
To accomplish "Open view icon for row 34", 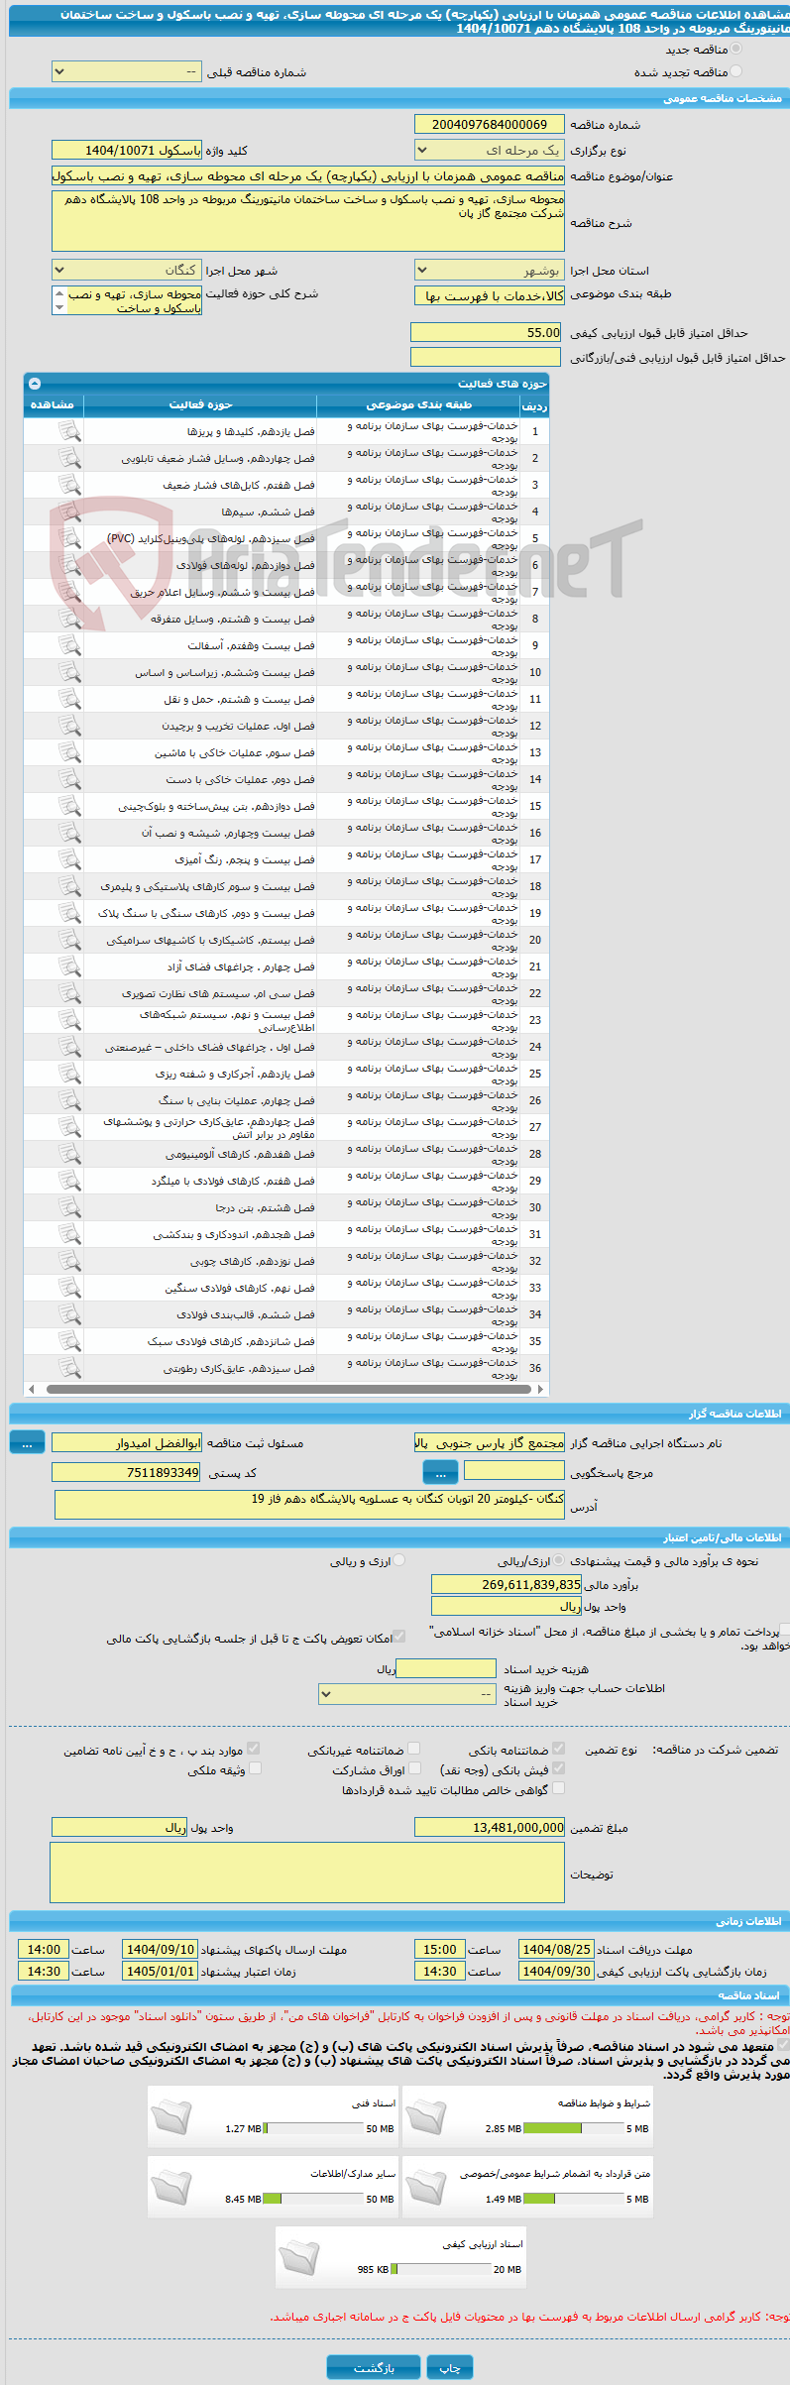I will (68, 1314).
